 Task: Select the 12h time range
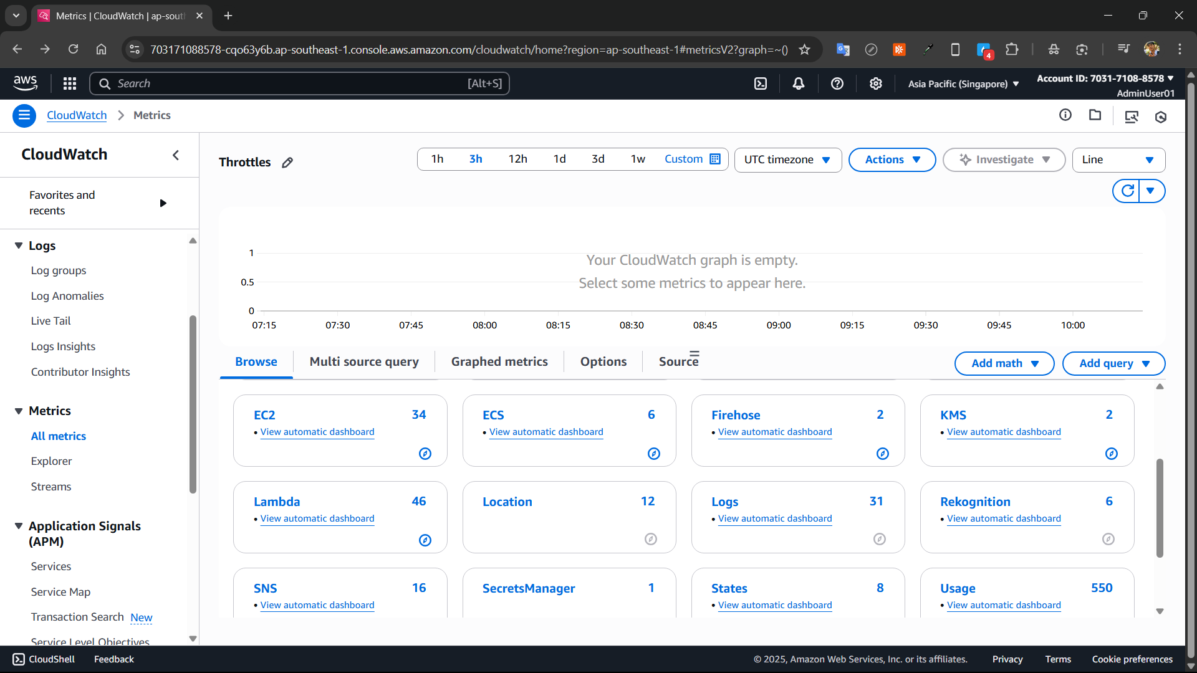coord(517,159)
